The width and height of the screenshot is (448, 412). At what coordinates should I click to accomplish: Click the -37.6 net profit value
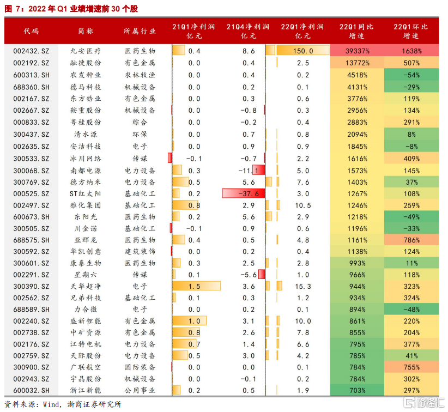[x=249, y=193]
